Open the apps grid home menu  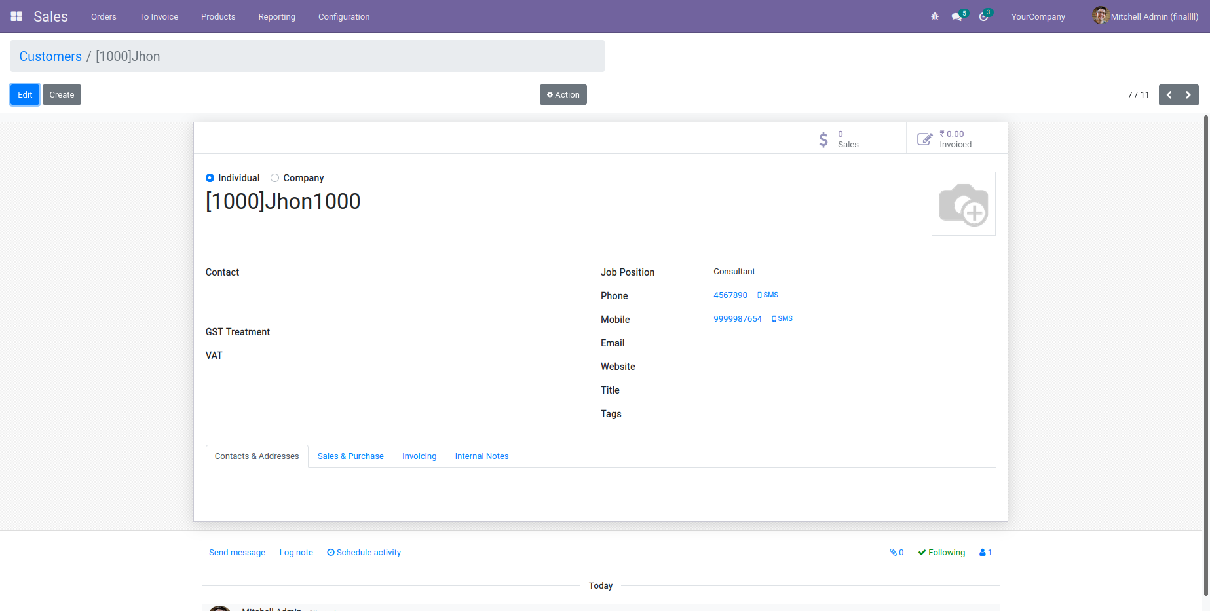16,16
